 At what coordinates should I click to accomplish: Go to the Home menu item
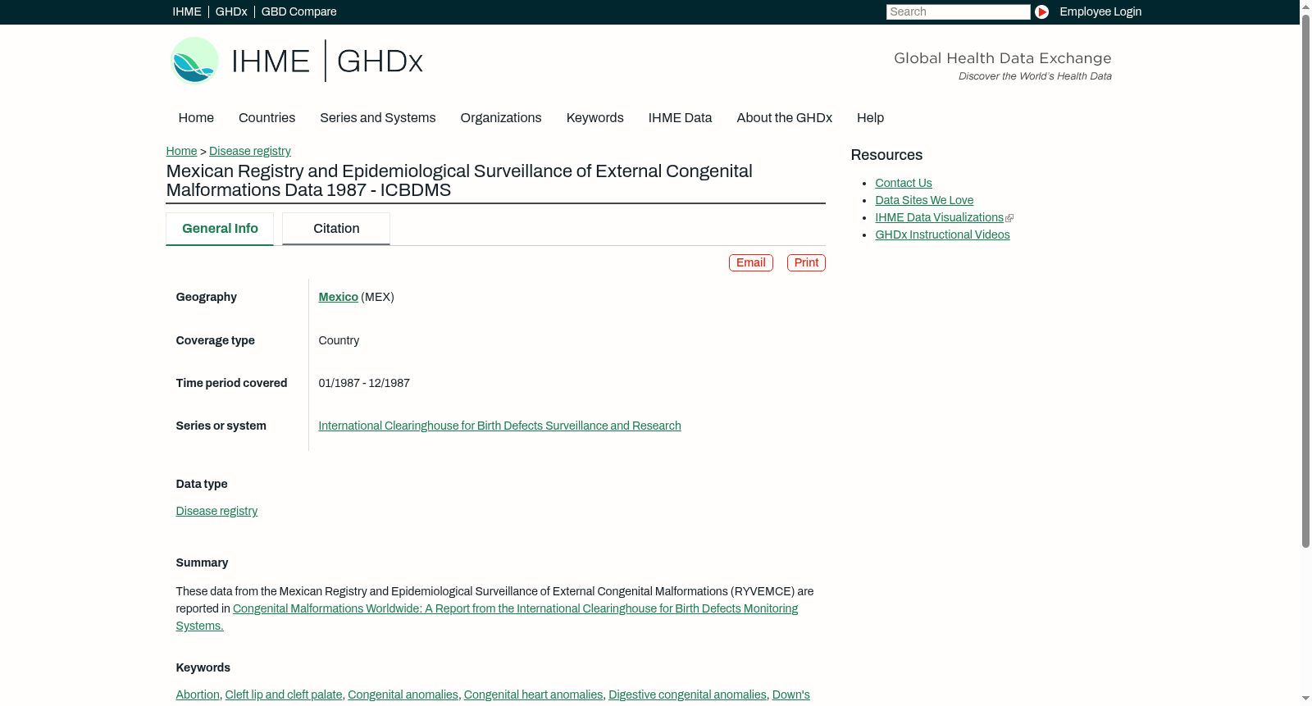196,118
